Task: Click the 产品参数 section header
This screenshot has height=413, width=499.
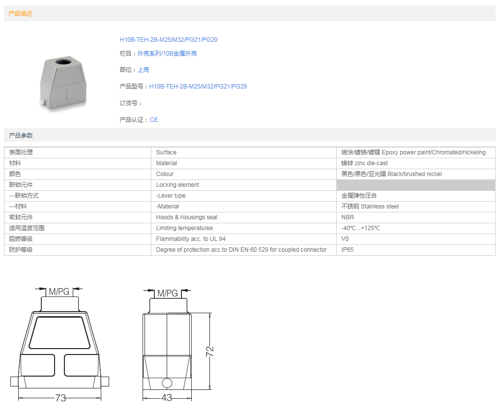Action: (x=21, y=135)
